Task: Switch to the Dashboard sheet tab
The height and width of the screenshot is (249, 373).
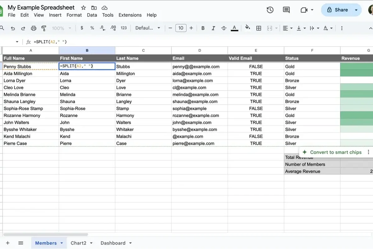Action: [x=113, y=243]
